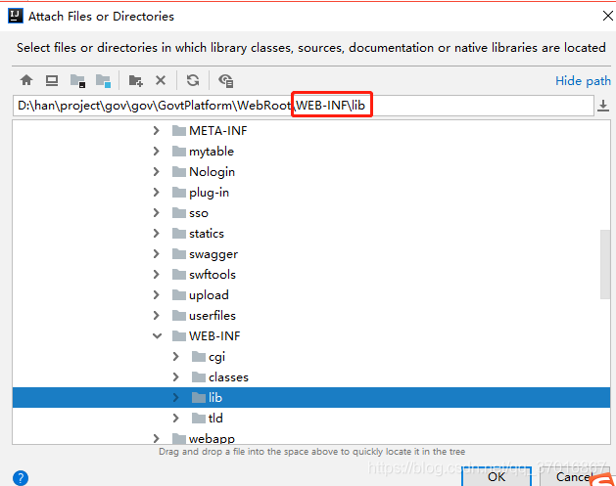Open recent path history arrow
The image size is (616, 486).
603,106
